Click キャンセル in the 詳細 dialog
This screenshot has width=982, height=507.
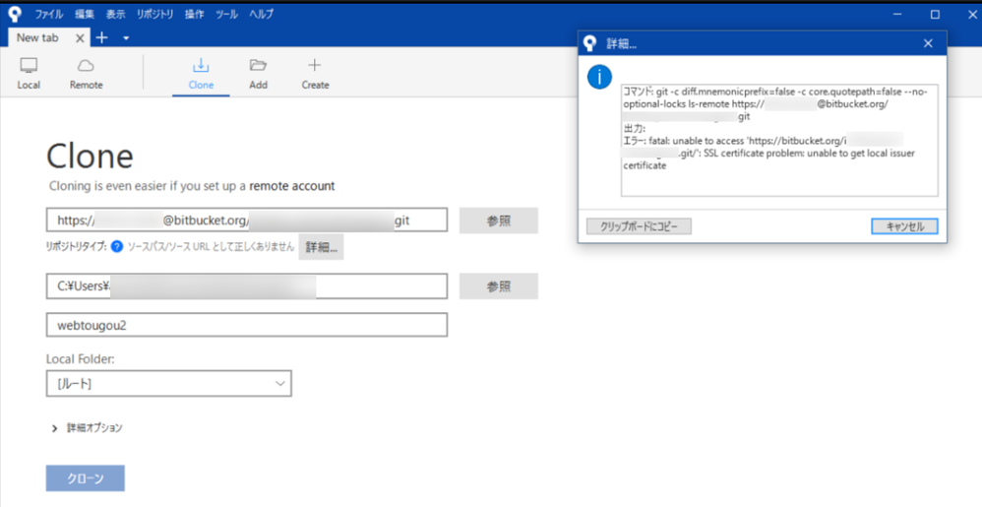tap(904, 226)
